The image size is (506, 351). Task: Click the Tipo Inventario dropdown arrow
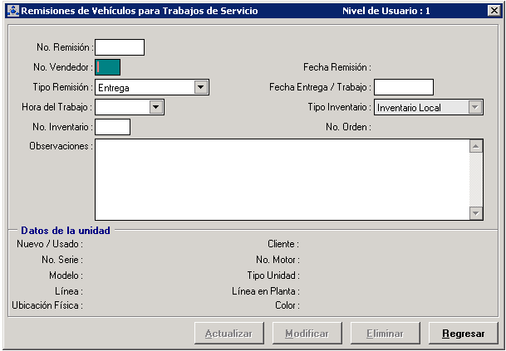(474, 107)
